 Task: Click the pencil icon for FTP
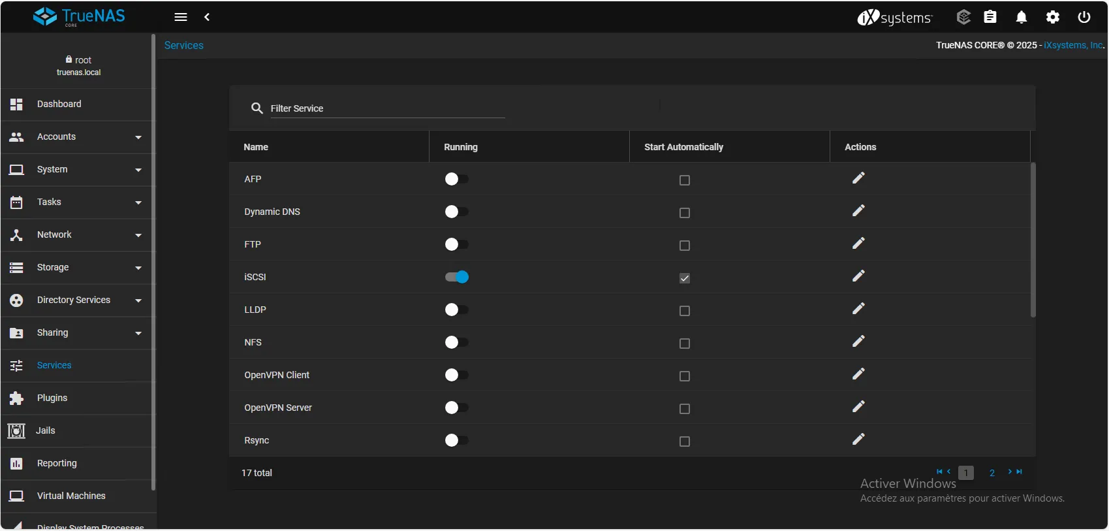[858, 244]
